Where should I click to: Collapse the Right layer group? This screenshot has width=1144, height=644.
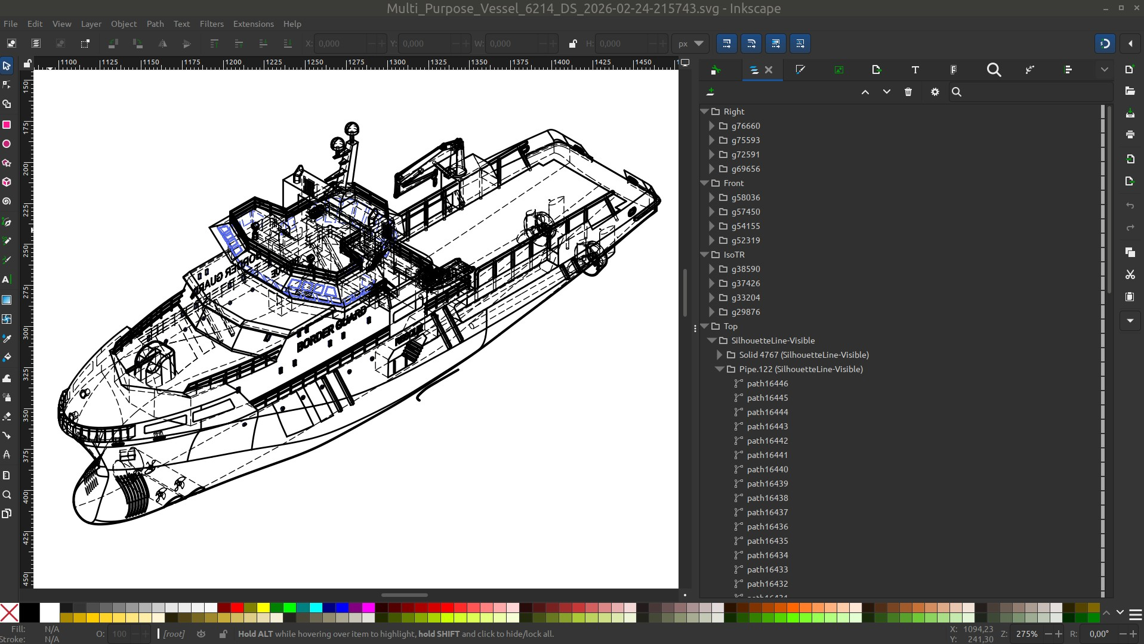click(x=704, y=112)
